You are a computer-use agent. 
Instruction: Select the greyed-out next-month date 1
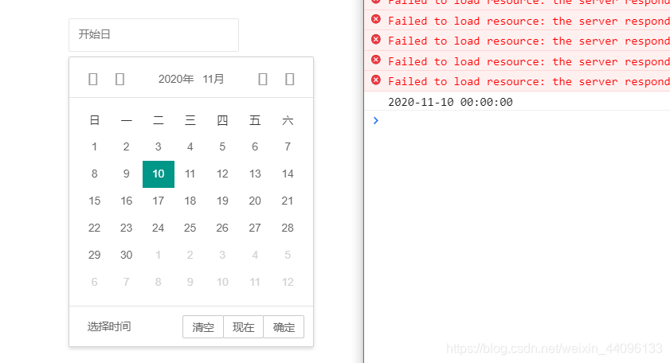pos(159,255)
